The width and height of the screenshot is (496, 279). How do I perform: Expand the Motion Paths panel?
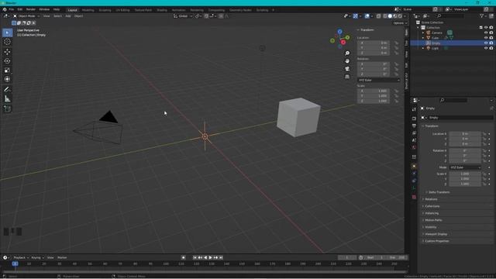coord(433,220)
